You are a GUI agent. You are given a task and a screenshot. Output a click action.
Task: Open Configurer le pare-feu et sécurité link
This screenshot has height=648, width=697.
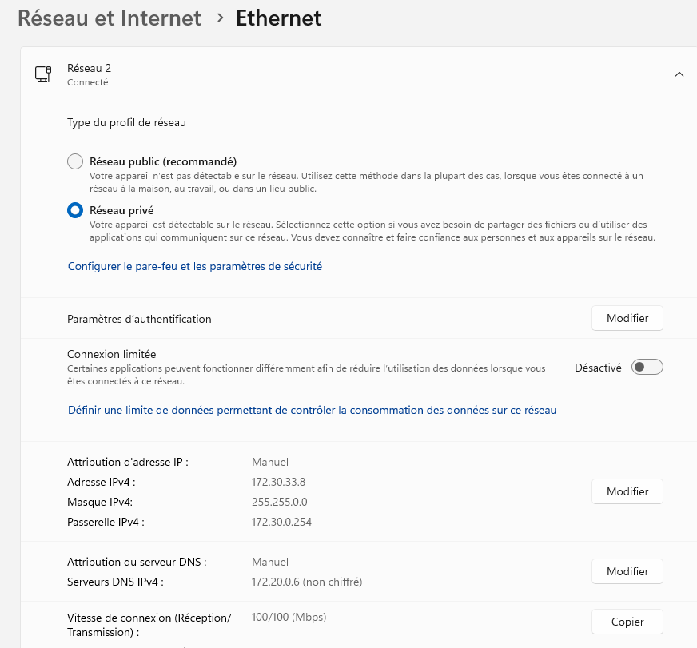(195, 266)
